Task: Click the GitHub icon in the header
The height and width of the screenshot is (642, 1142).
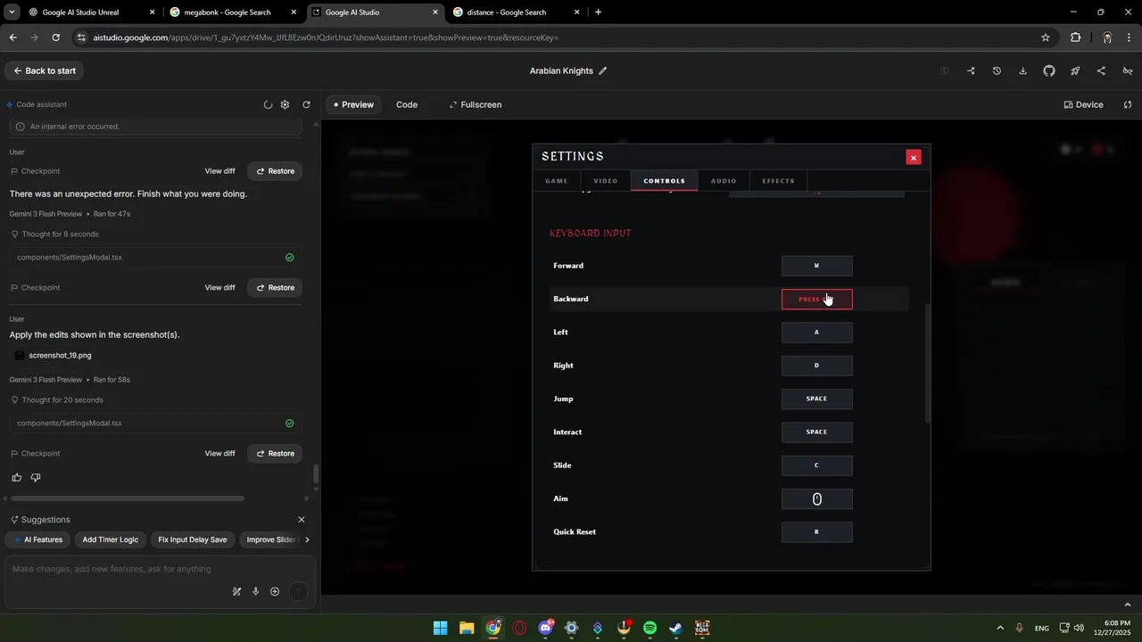Action: coord(1049,70)
